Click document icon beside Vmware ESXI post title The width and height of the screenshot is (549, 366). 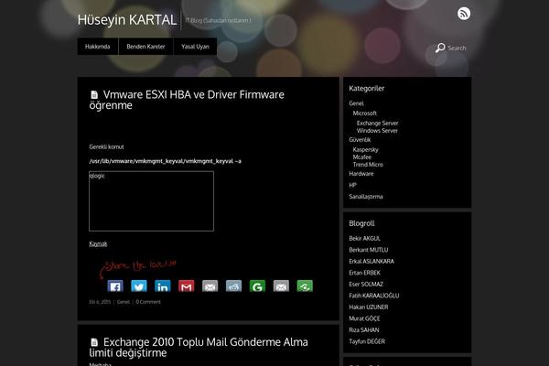coord(94,95)
